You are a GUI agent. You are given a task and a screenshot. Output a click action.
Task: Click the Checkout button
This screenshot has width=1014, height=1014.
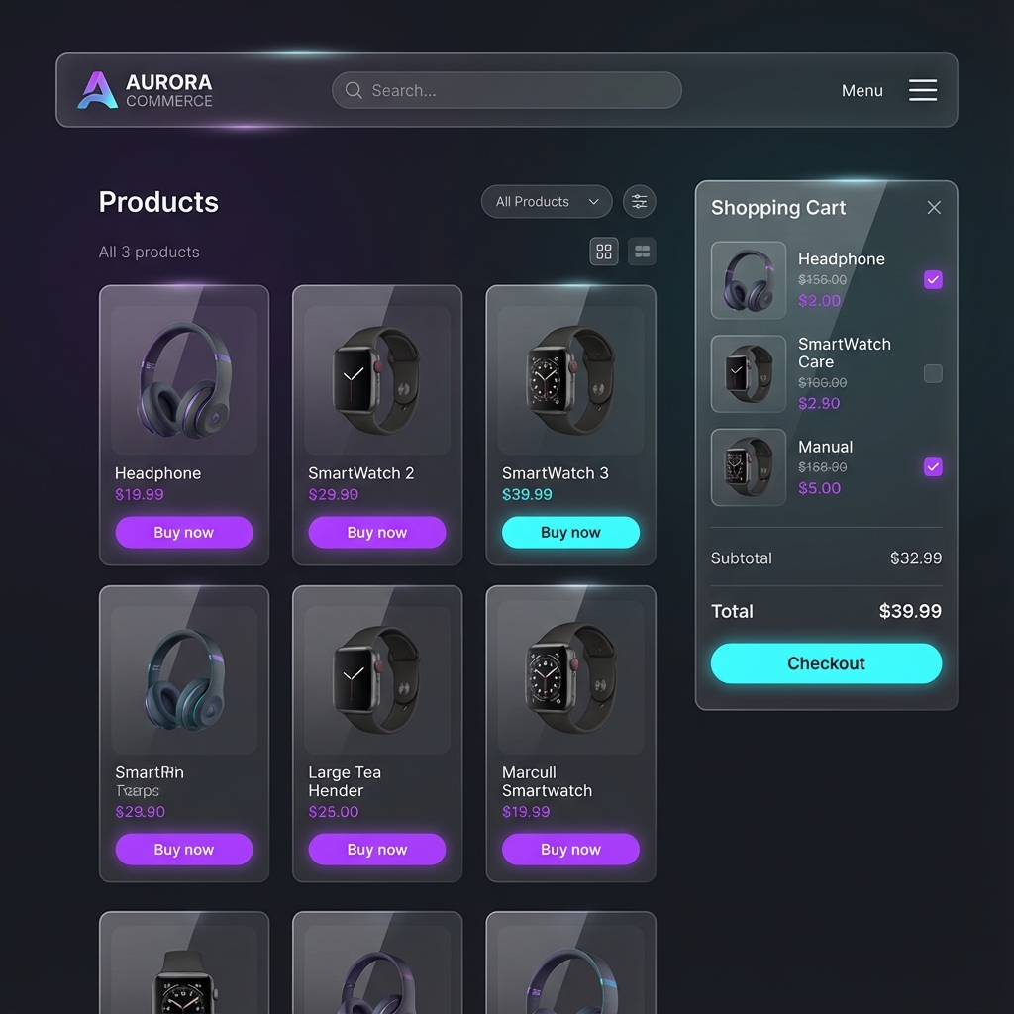pyautogui.click(x=826, y=663)
